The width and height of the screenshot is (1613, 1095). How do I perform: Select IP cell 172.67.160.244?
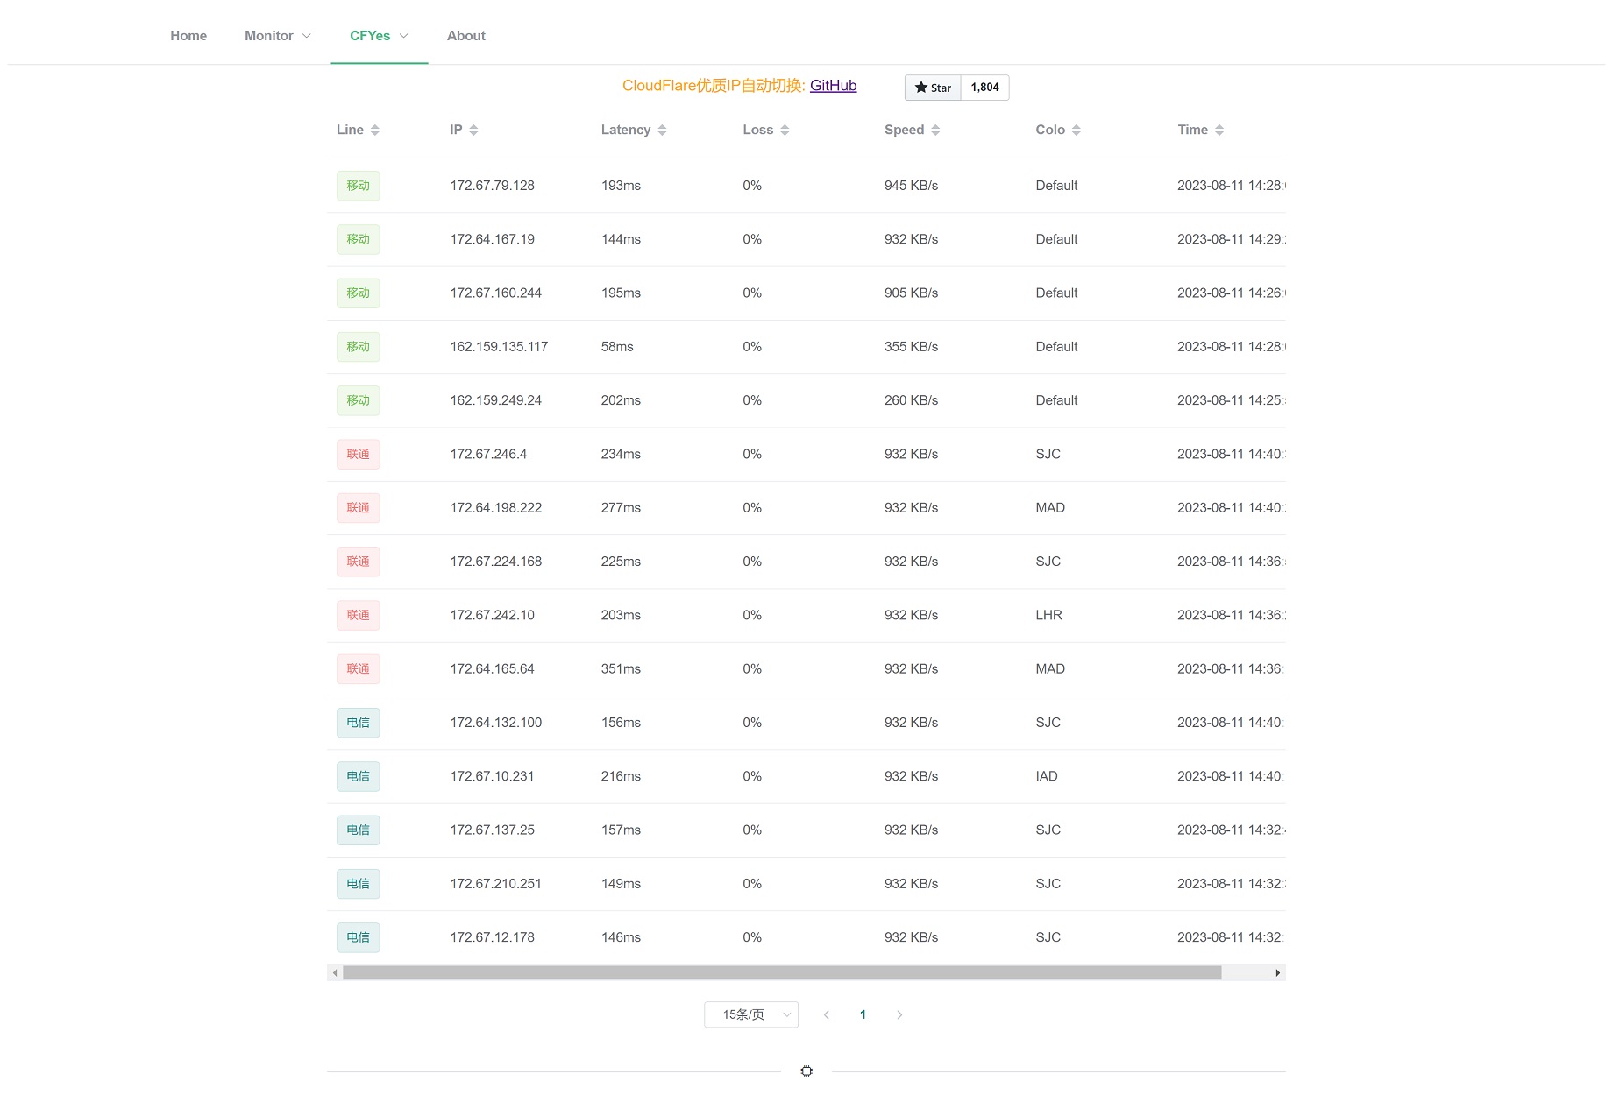(x=496, y=293)
